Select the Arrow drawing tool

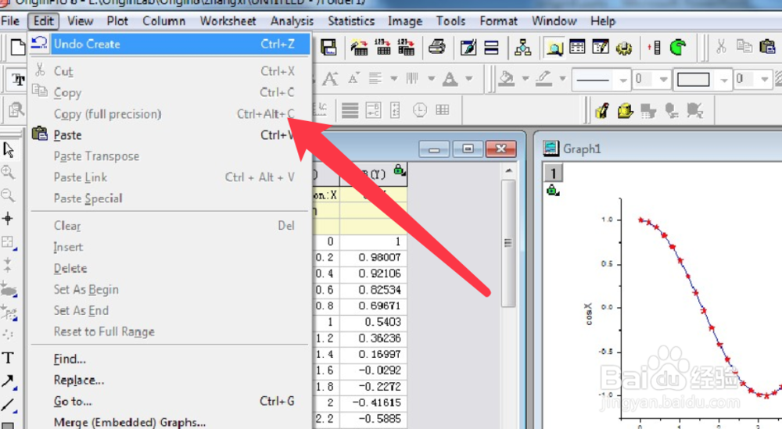pos(8,381)
